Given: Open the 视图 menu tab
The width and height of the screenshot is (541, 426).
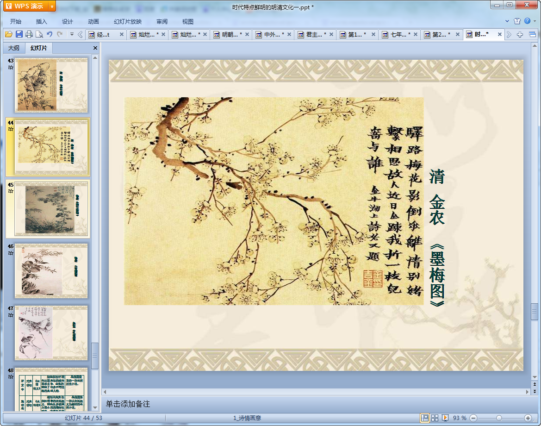Looking at the screenshot, I should click(x=188, y=21).
